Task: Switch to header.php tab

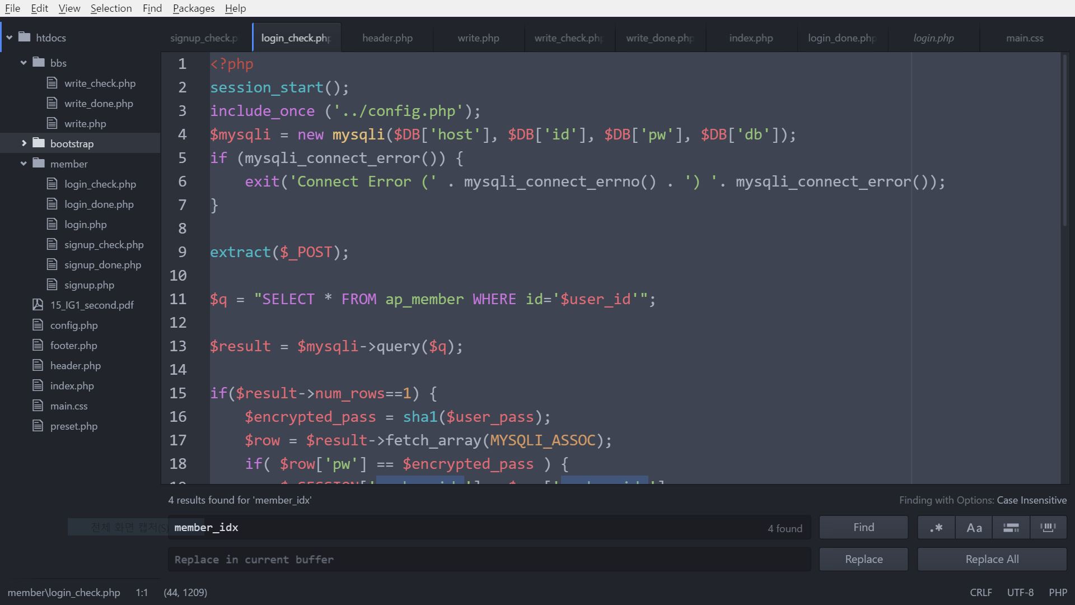Action: pos(387,38)
